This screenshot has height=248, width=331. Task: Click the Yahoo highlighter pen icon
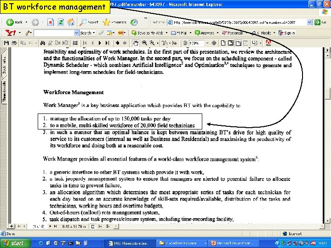[x=101, y=33]
